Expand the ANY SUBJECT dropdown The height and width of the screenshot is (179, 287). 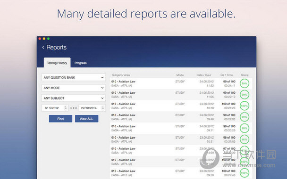pyautogui.click(x=73, y=98)
